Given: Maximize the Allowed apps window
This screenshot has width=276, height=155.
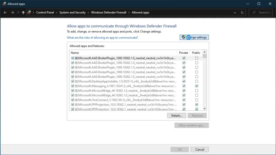Looking at the screenshot, I should pos(259,4).
